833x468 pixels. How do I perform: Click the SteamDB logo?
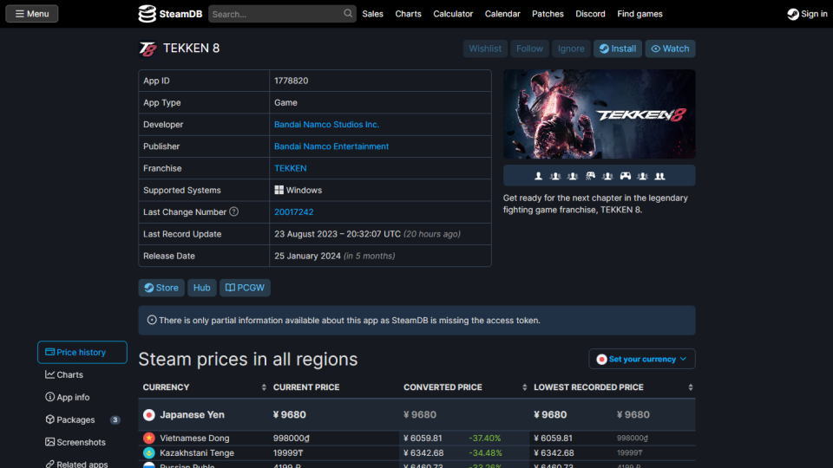click(x=171, y=14)
